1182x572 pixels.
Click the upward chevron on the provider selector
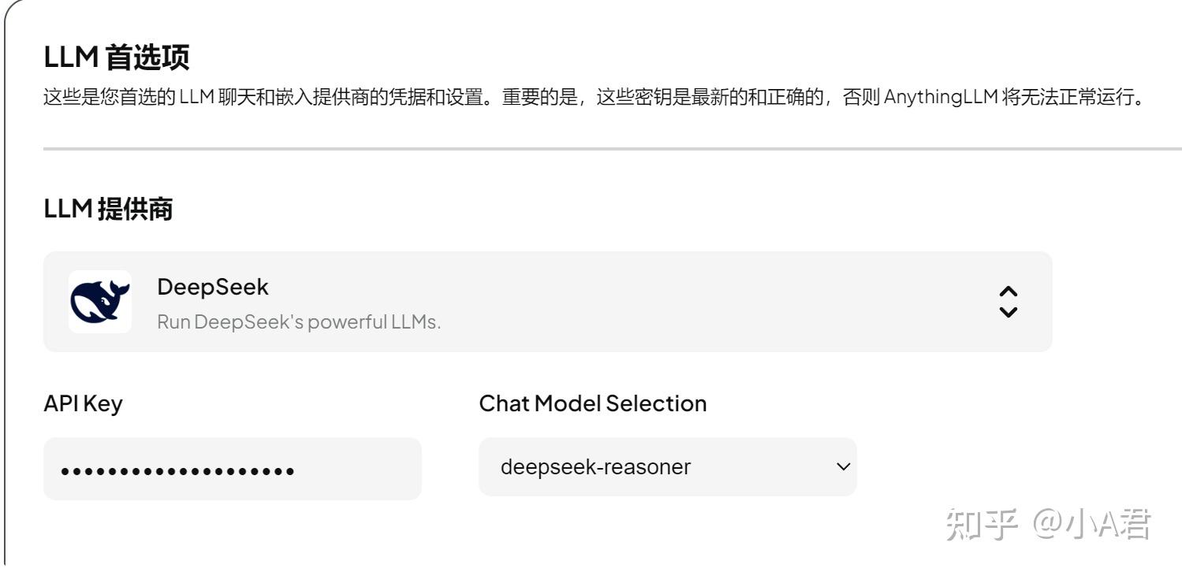click(1009, 292)
